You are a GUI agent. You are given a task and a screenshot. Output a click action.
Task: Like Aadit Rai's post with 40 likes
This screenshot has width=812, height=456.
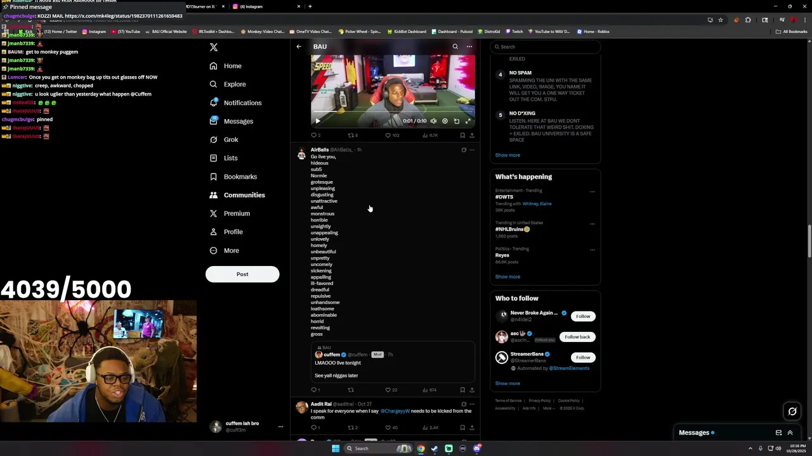(391, 427)
